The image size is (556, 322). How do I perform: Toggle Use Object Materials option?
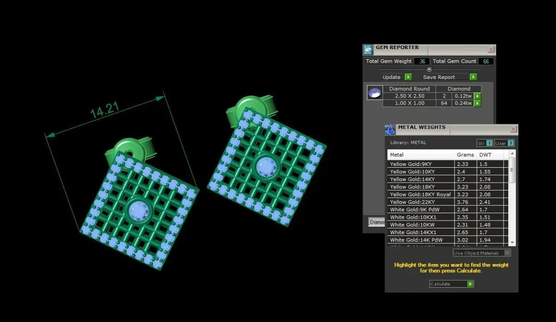click(x=482, y=253)
